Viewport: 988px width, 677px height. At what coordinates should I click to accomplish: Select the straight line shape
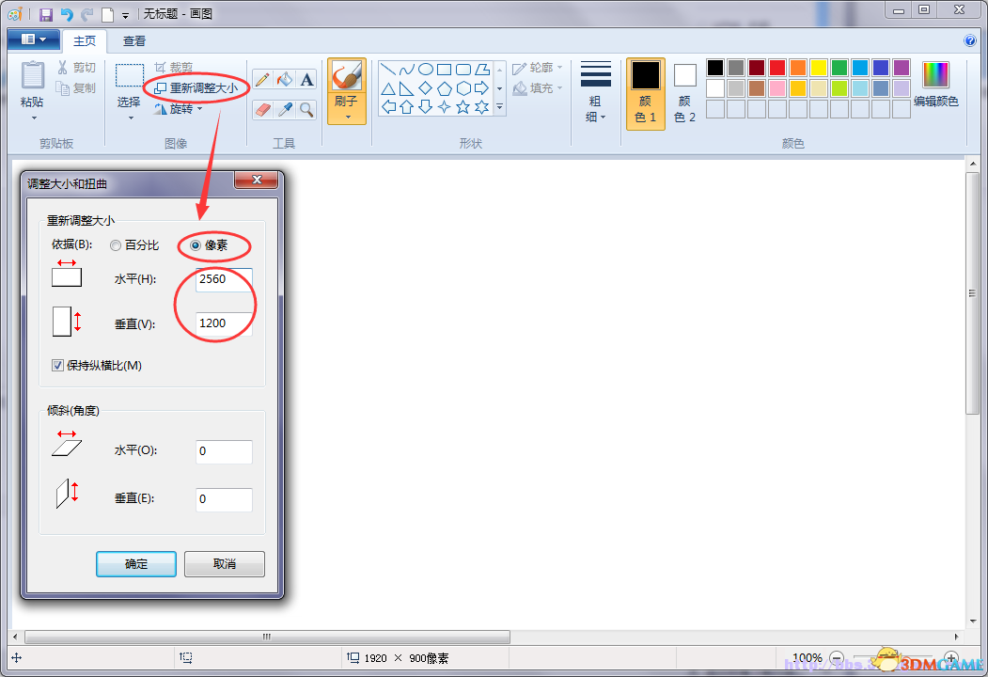coord(388,70)
